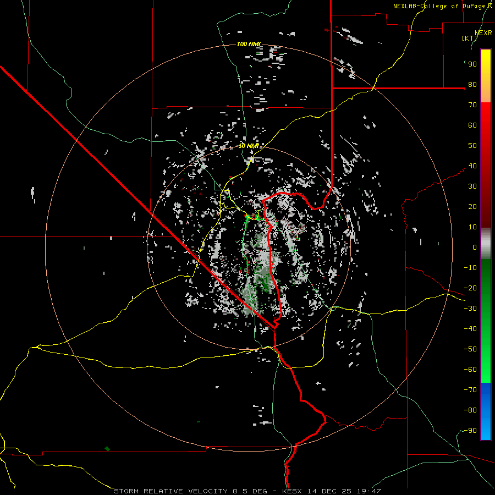Select the "-60" velocity scale label
Screen dimensions: 495x495
[470, 370]
